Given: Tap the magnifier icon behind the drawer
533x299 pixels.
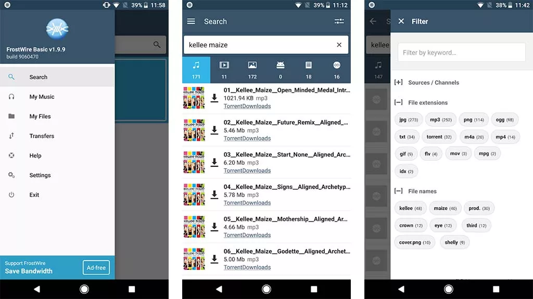Looking at the screenshot, I should tap(157, 45).
